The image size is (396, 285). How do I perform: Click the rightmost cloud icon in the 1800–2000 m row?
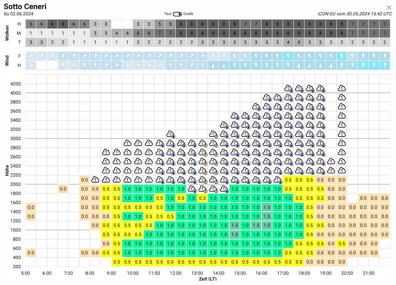point(224,189)
